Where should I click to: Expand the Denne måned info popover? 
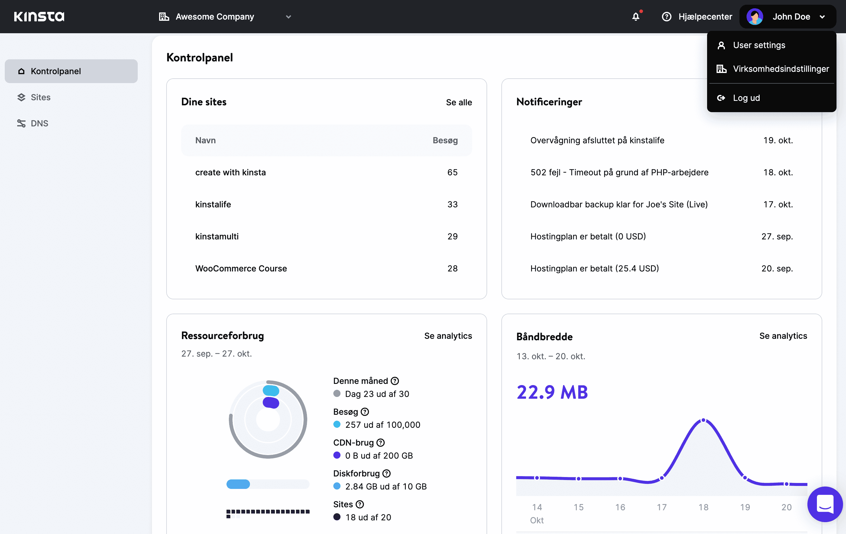(x=395, y=381)
